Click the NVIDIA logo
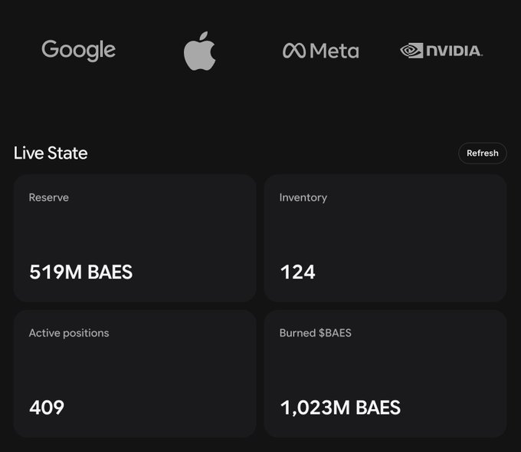This screenshot has height=452, width=521. [x=441, y=51]
